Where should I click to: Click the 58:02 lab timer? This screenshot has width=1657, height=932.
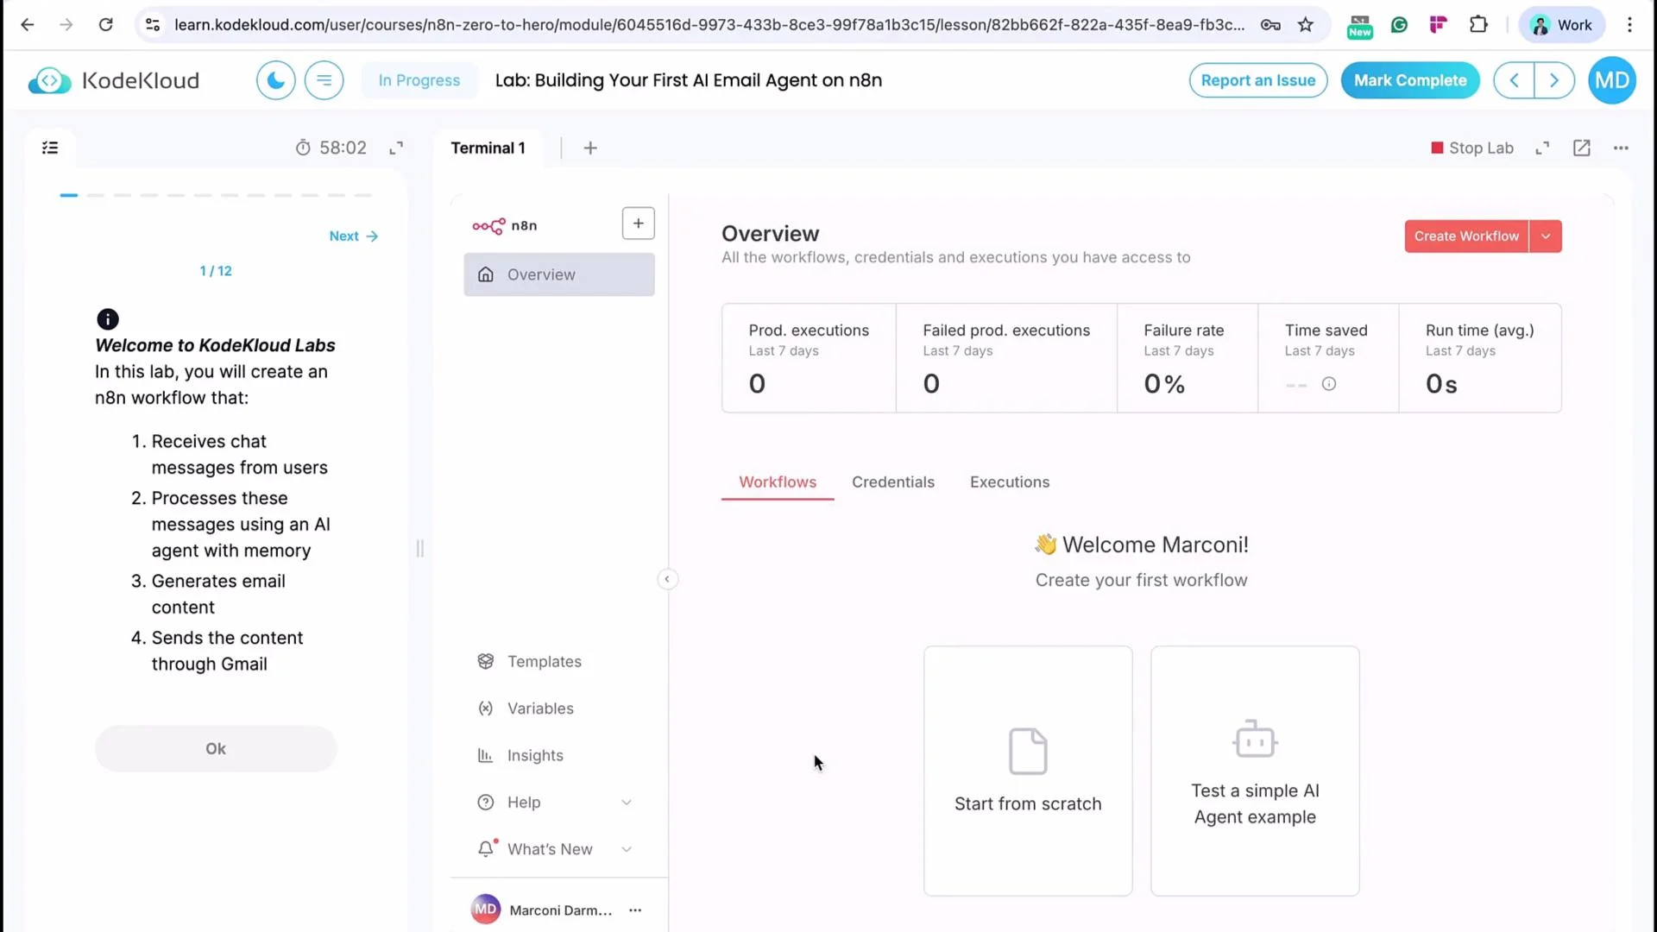pos(331,148)
